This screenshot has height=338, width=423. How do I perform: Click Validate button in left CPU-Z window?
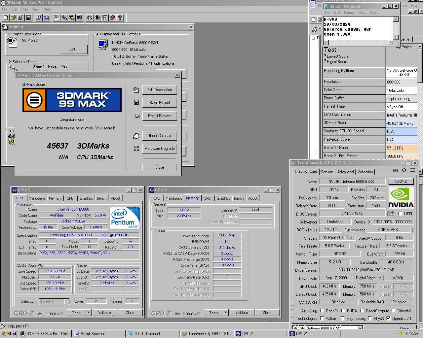point(104,313)
